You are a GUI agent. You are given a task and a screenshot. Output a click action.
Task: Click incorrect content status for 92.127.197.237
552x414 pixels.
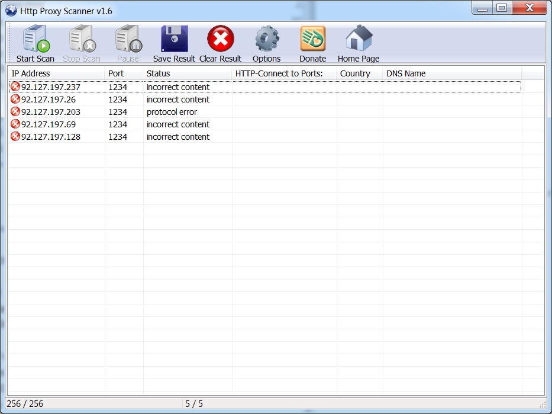pos(177,87)
